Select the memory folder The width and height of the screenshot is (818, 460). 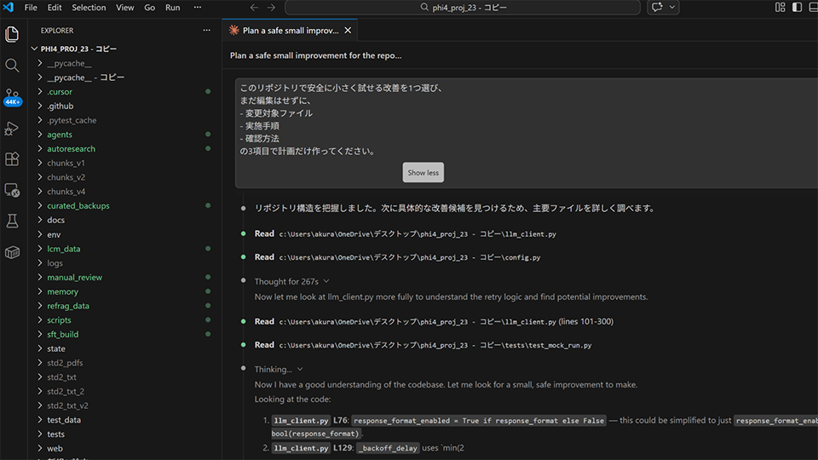[62, 291]
